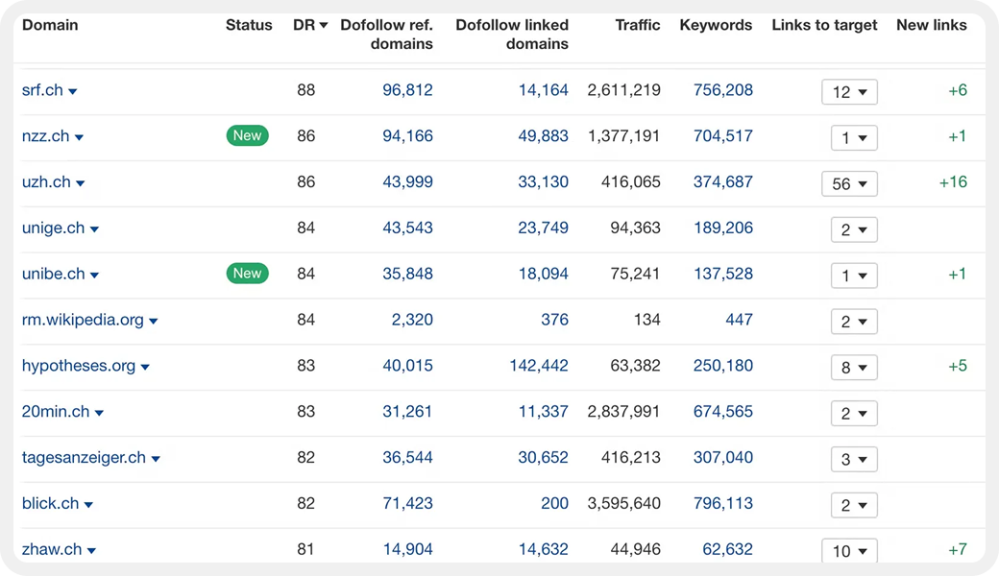Open srf.ch links to target dropdown showing 12
The width and height of the screenshot is (999, 576).
tap(849, 91)
